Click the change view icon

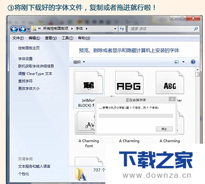tap(177, 62)
